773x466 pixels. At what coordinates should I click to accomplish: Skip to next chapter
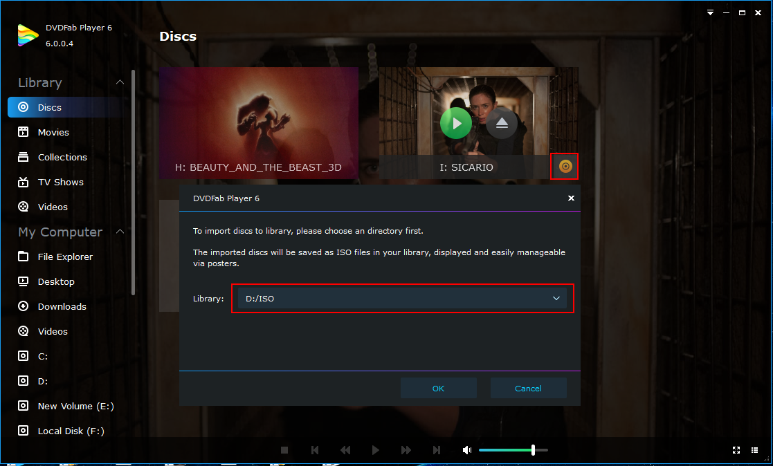(x=436, y=449)
